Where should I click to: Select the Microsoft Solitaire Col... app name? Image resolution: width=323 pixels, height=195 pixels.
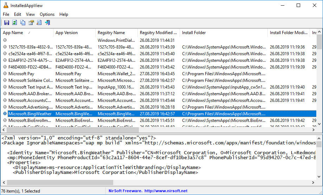(x=31, y=80)
